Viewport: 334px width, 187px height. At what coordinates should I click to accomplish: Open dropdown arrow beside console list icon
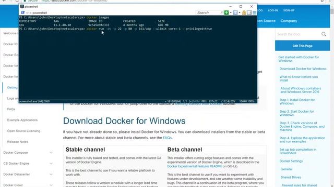[x=240, y=12]
